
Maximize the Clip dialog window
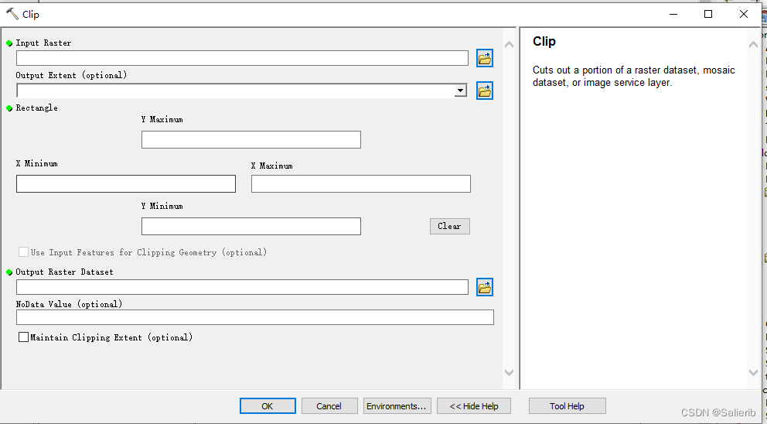[708, 14]
